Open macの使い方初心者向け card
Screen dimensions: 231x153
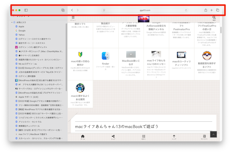tap(80, 64)
